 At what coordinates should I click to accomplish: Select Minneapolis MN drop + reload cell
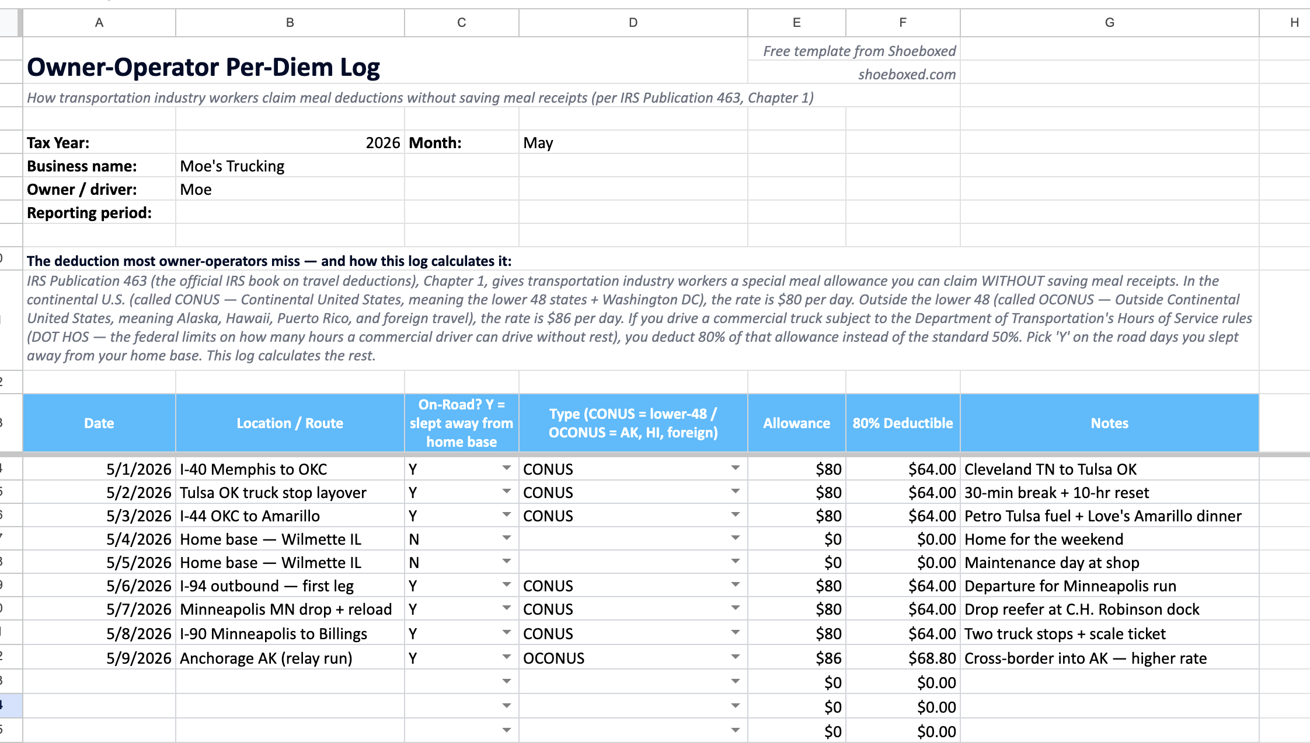290,609
